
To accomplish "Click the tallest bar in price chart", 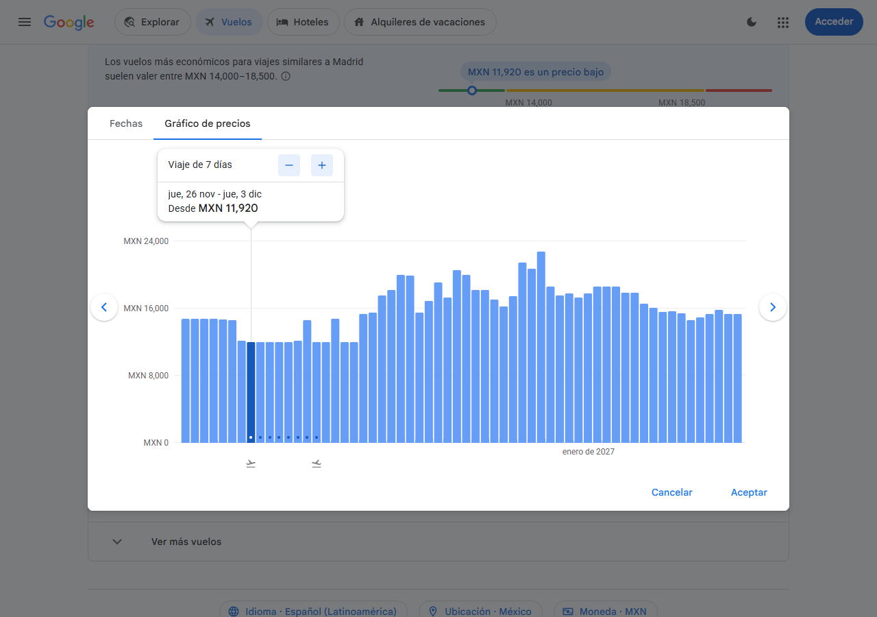I will click(x=541, y=347).
